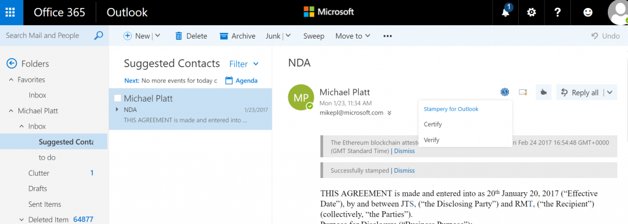Dismiss the Successfully stamped notice

[x=404, y=170]
